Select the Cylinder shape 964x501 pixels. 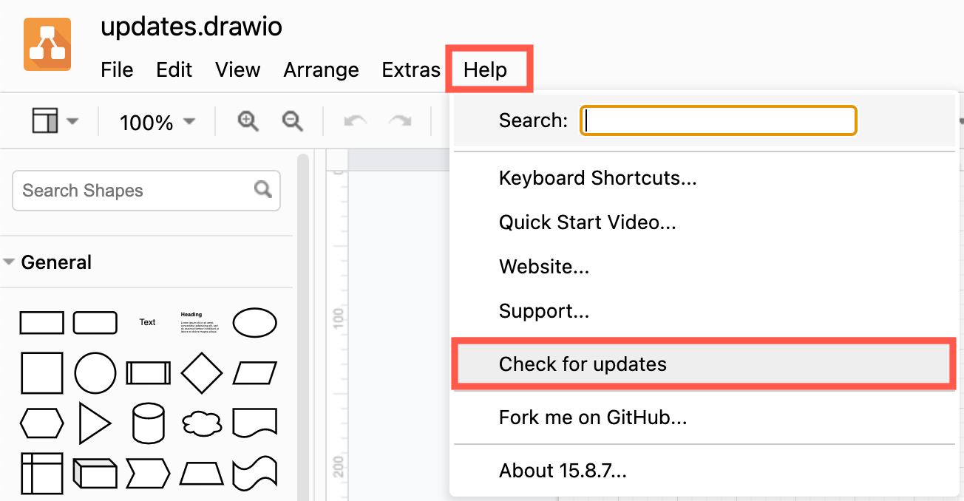click(148, 423)
